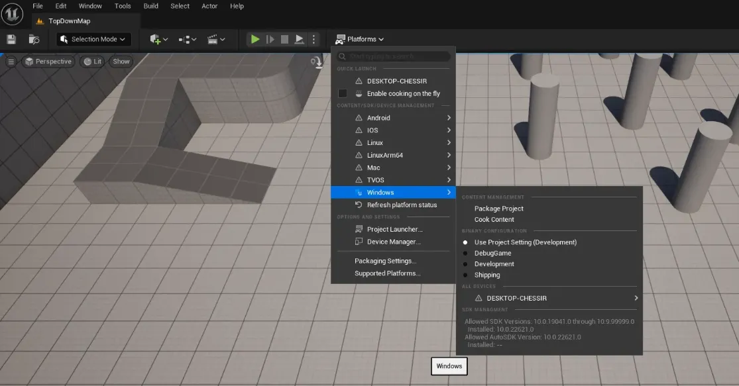Click the Project Launcher icon

[x=359, y=229]
